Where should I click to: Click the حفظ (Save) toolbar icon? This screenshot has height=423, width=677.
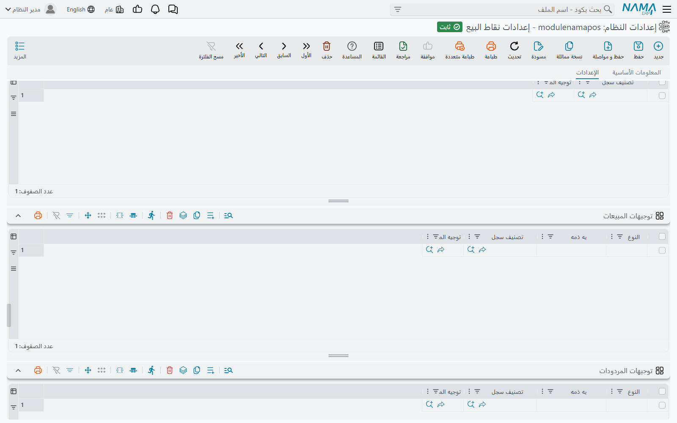pyautogui.click(x=638, y=46)
